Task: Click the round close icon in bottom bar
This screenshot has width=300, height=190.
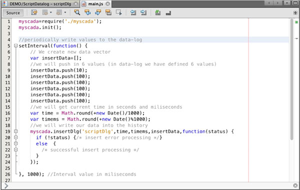Action: [x=295, y=185]
